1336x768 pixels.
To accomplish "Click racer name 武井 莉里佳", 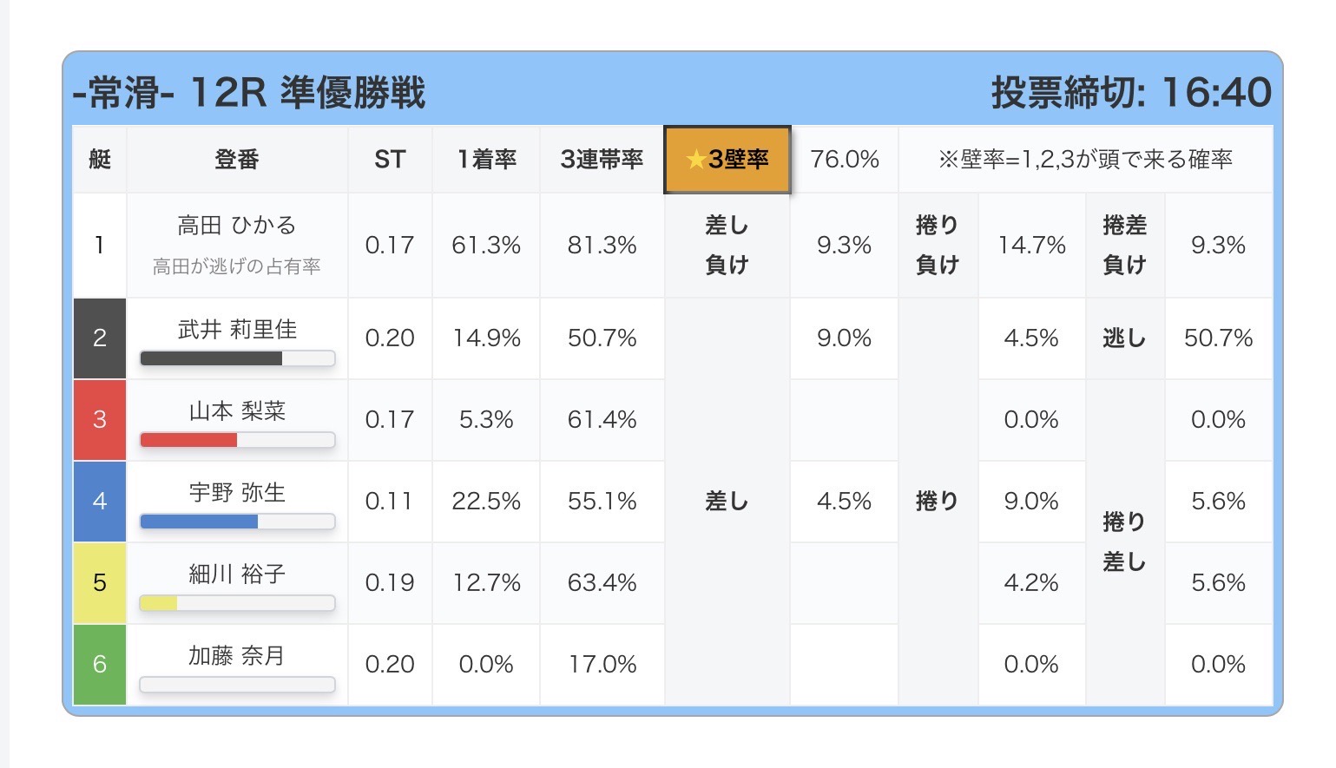I will pyautogui.click(x=237, y=330).
